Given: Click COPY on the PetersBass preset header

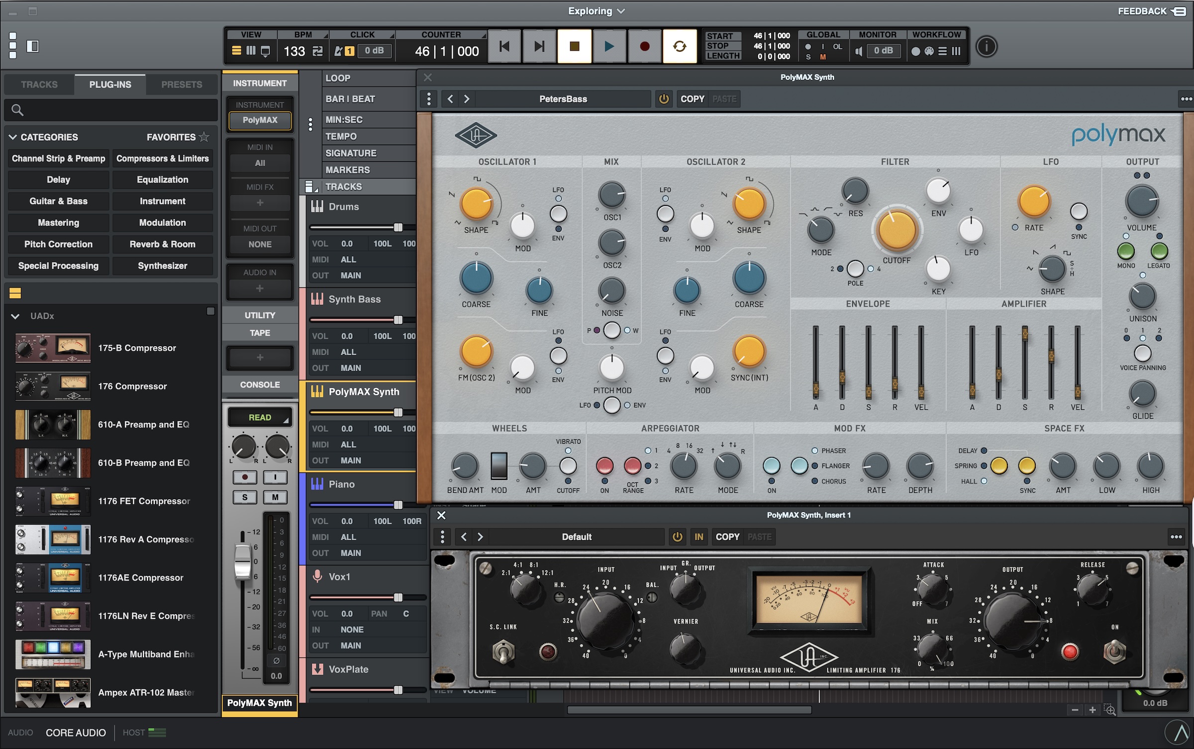Looking at the screenshot, I should pos(692,98).
